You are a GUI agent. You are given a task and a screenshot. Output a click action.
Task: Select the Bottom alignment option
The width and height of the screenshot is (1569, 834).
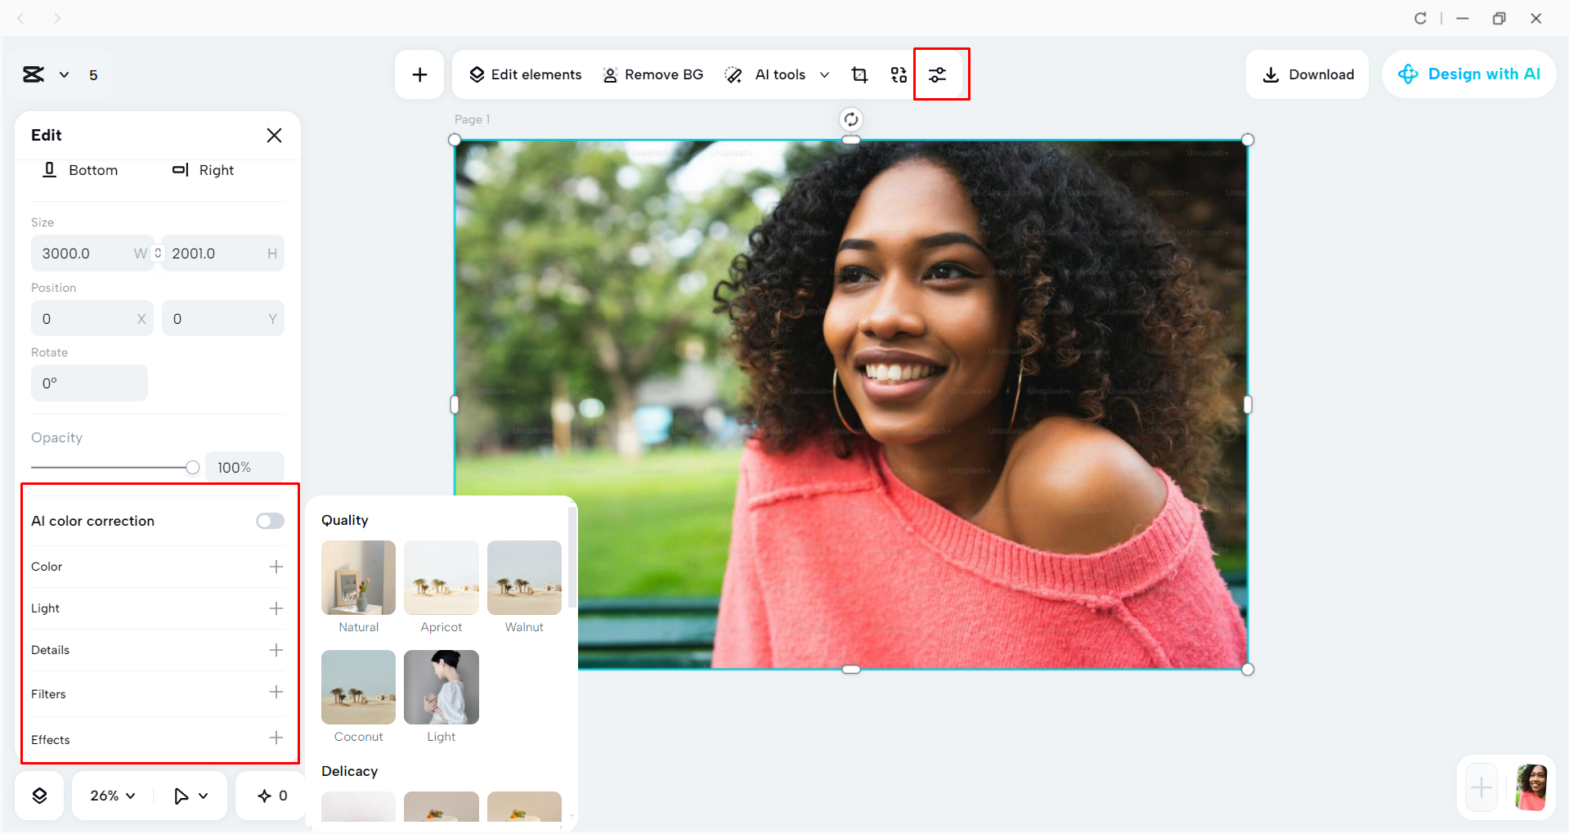click(x=80, y=170)
